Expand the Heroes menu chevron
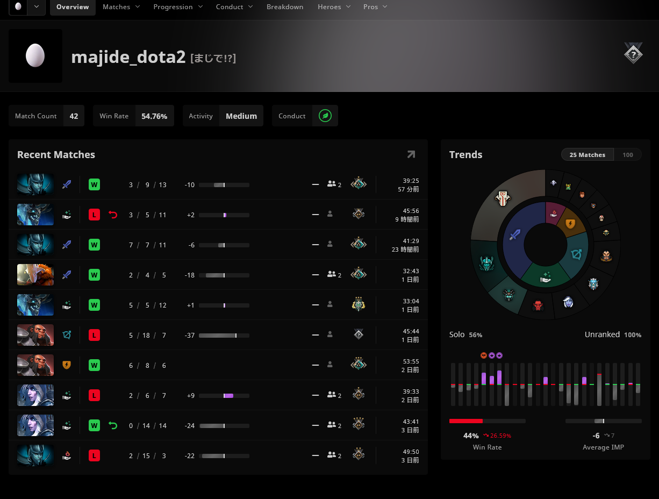This screenshot has width=659, height=499. tap(349, 7)
